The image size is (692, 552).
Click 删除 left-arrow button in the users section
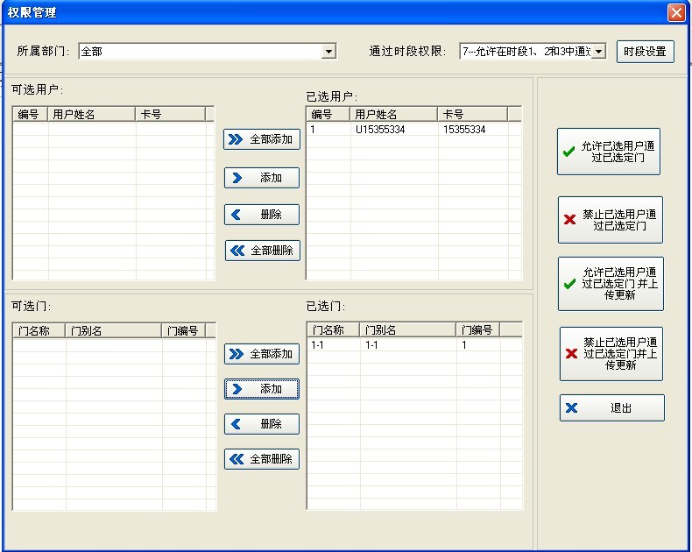pyautogui.click(x=262, y=215)
